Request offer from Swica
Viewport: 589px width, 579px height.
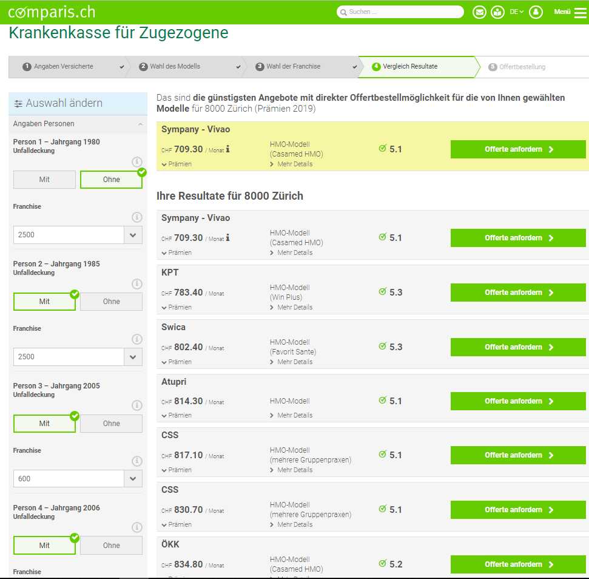click(x=518, y=347)
